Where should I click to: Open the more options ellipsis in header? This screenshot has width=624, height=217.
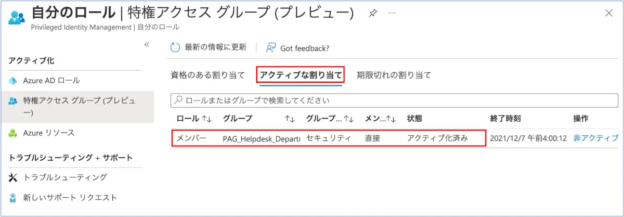point(392,12)
